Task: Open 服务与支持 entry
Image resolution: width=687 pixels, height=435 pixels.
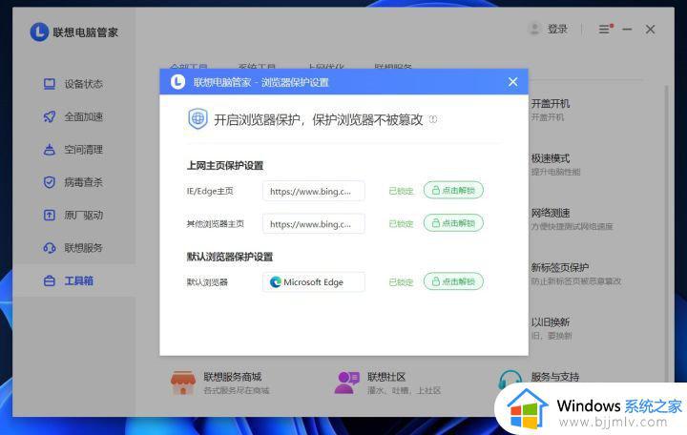Action: click(x=555, y=376)
